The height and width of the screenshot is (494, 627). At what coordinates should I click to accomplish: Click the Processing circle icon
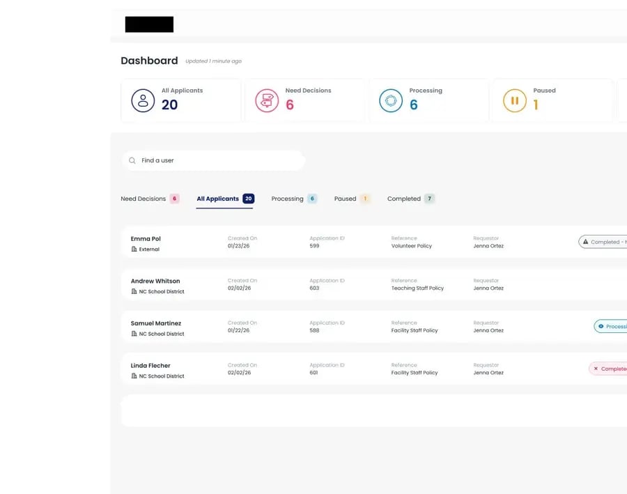click(391, 100)
